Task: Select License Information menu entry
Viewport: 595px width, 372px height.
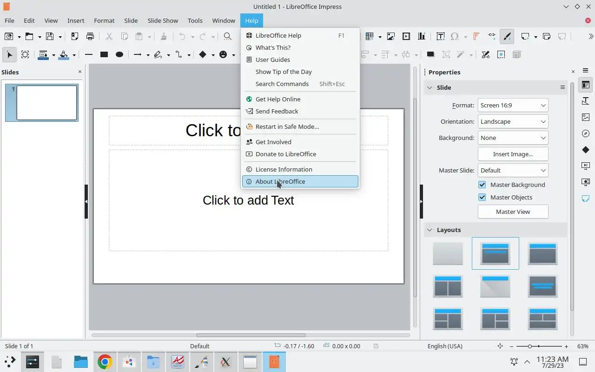Action: (300, 169)
